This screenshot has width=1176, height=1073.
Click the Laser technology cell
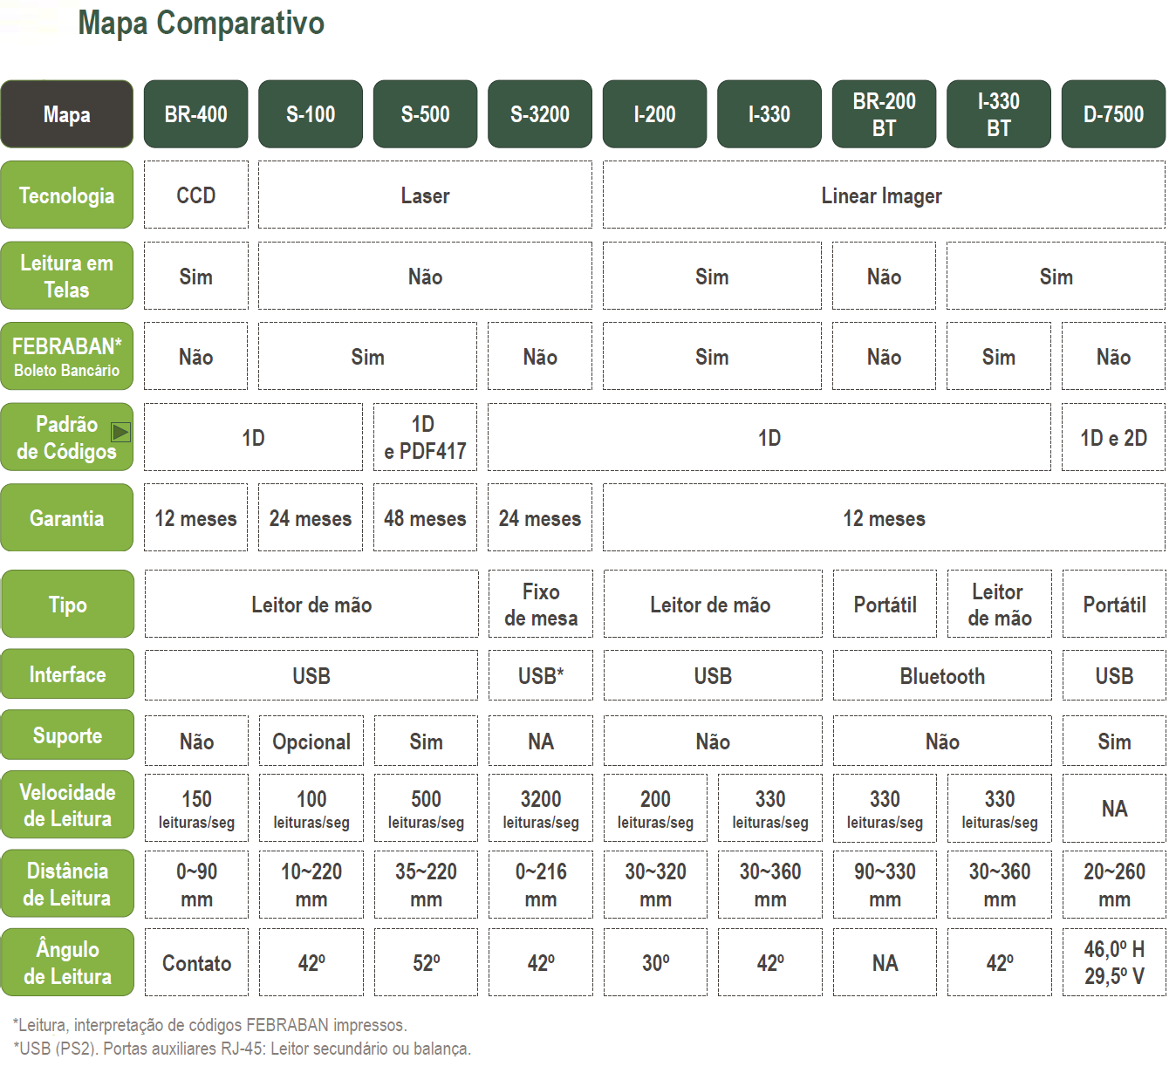click(425, 195)
